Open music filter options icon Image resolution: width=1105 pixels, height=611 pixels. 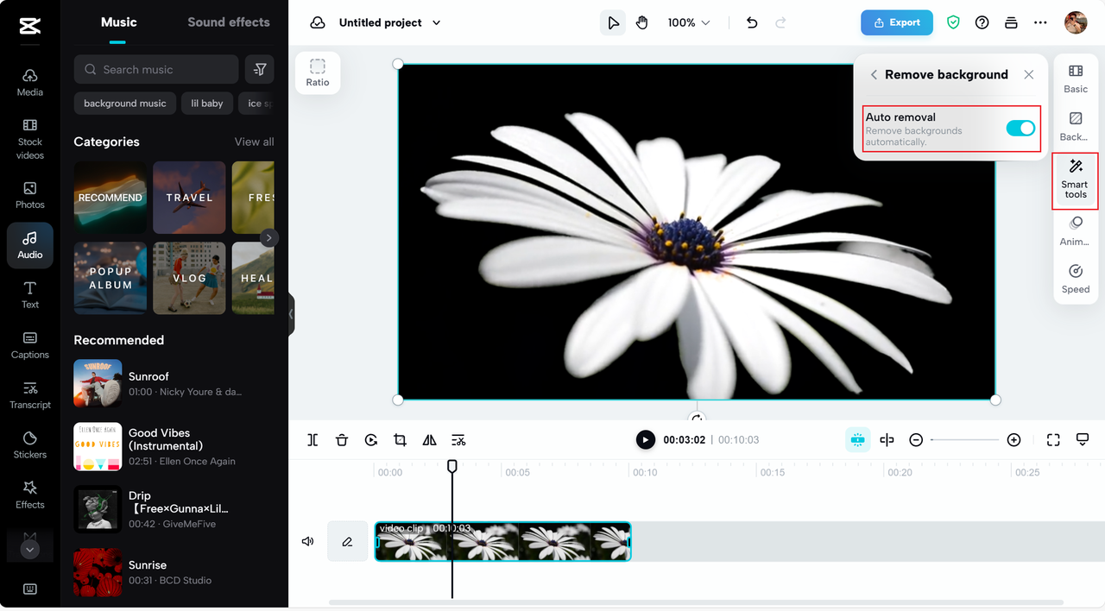260,69
